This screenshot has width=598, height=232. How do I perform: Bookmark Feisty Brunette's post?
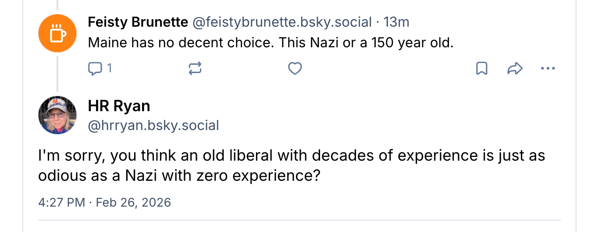click(x=481, y=68)
